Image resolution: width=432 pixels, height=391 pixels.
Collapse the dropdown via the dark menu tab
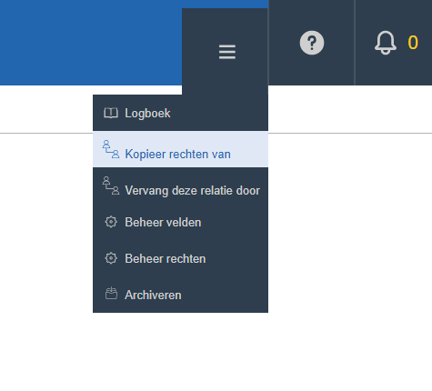tap(225, 52)
